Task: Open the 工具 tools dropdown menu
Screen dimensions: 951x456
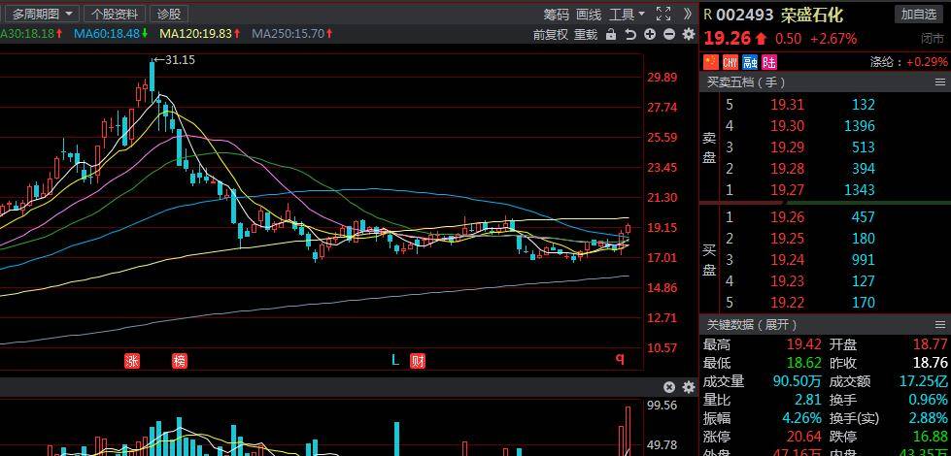Action: (627, 14)
